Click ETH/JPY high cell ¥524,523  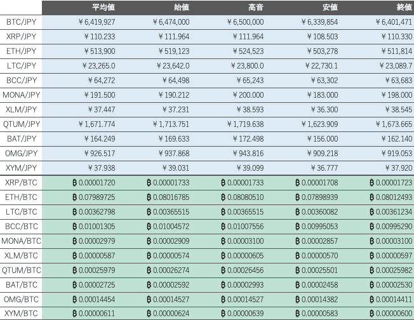pyautogui.click(x=248, y=51)
